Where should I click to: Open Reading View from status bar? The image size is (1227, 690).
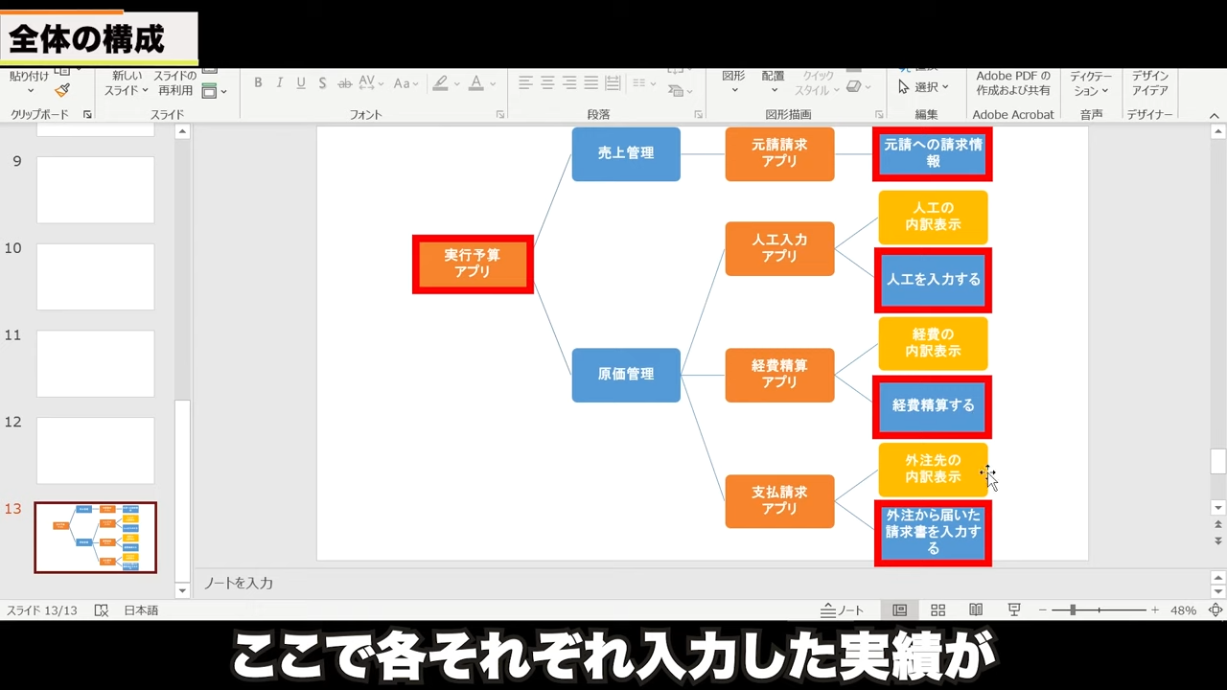(976, 610)
